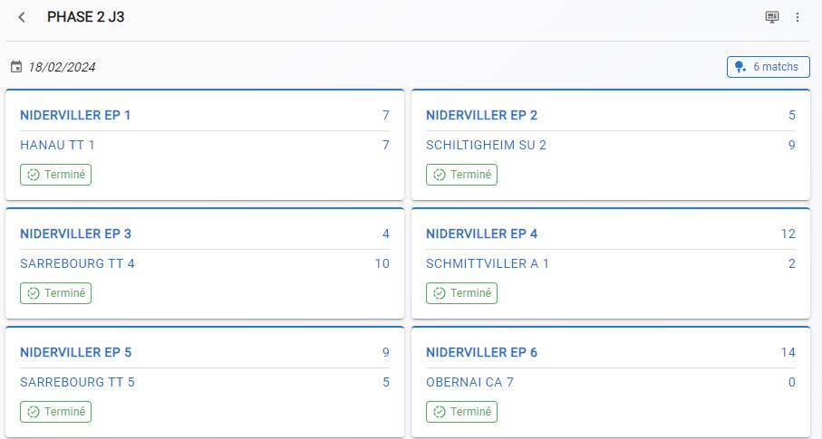The width and height of the screenshot is (822, 439).
Task: Click the calendar icon beside 18/02/2024
Action: click(x=16, y=67)
